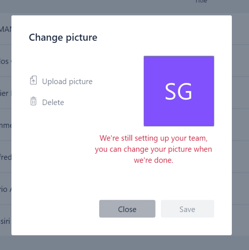Select the background row showing 'fred'

click(x=6, y=157)
